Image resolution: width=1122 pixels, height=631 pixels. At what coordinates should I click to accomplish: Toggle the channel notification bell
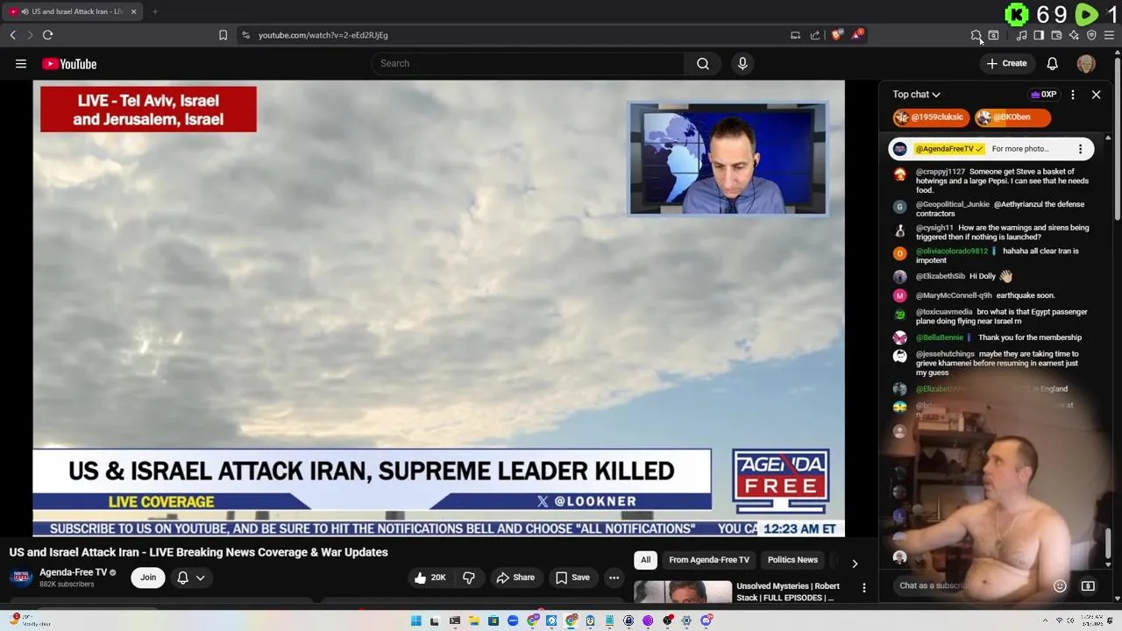click(182, 578)
